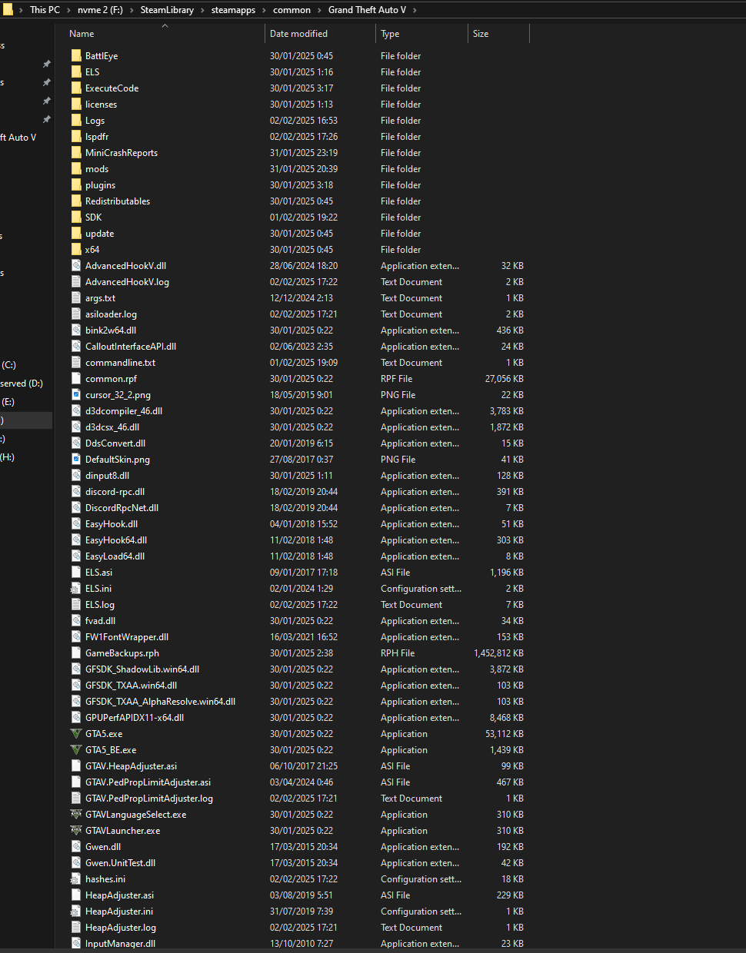
Task: Select d3dcompiler_46.dll file name
Action: point(124,411)
